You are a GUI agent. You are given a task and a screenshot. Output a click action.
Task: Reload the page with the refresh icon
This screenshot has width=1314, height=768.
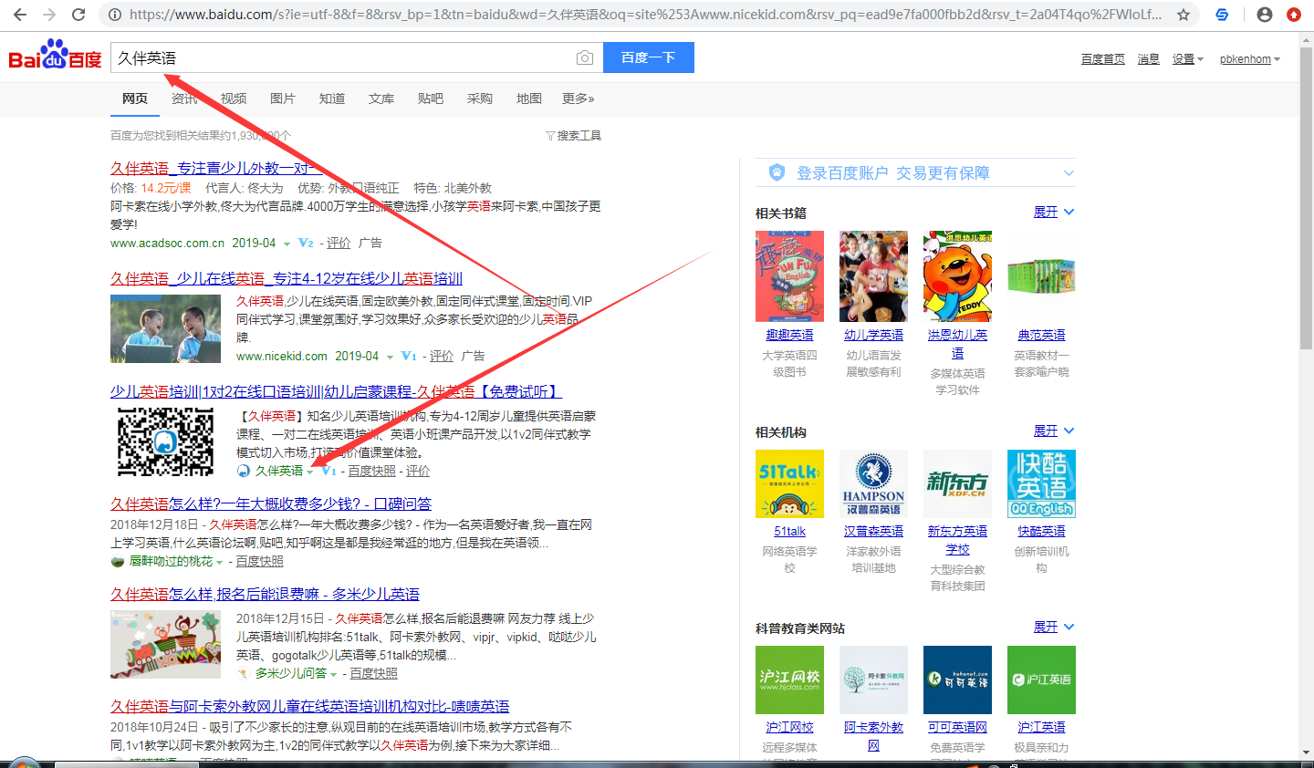click(x=78, y=15)
